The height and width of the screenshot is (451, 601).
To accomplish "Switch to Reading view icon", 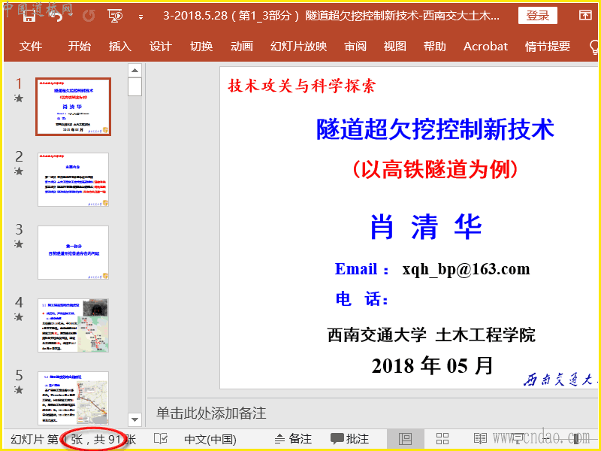I will tap(480, 439).
